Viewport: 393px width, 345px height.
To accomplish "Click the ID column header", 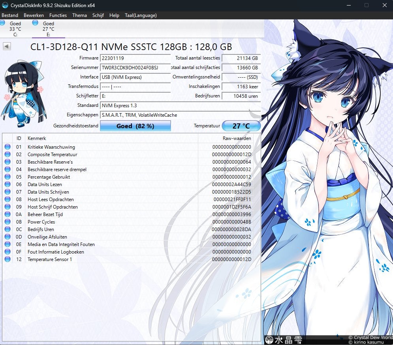I will point(19,138).
